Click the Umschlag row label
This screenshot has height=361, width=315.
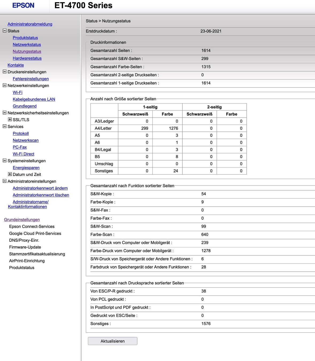[104, 164]
